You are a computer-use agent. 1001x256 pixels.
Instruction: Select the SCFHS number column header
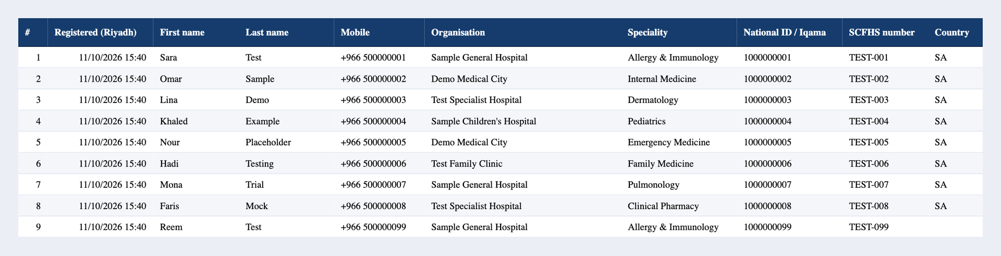tap(882, 32)
